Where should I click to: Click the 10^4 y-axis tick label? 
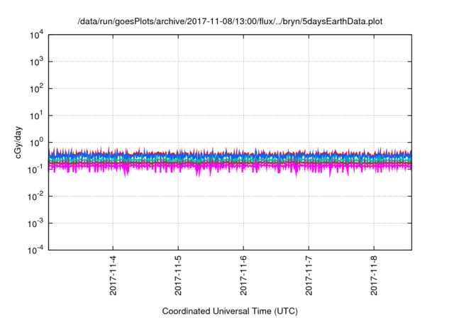click(x=36, y=35)
